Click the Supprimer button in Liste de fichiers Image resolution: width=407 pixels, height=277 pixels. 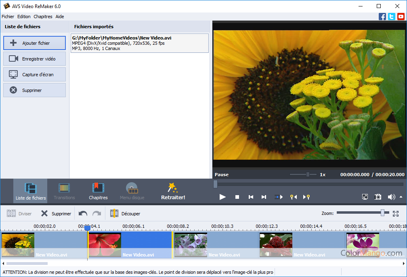[34, 90]
